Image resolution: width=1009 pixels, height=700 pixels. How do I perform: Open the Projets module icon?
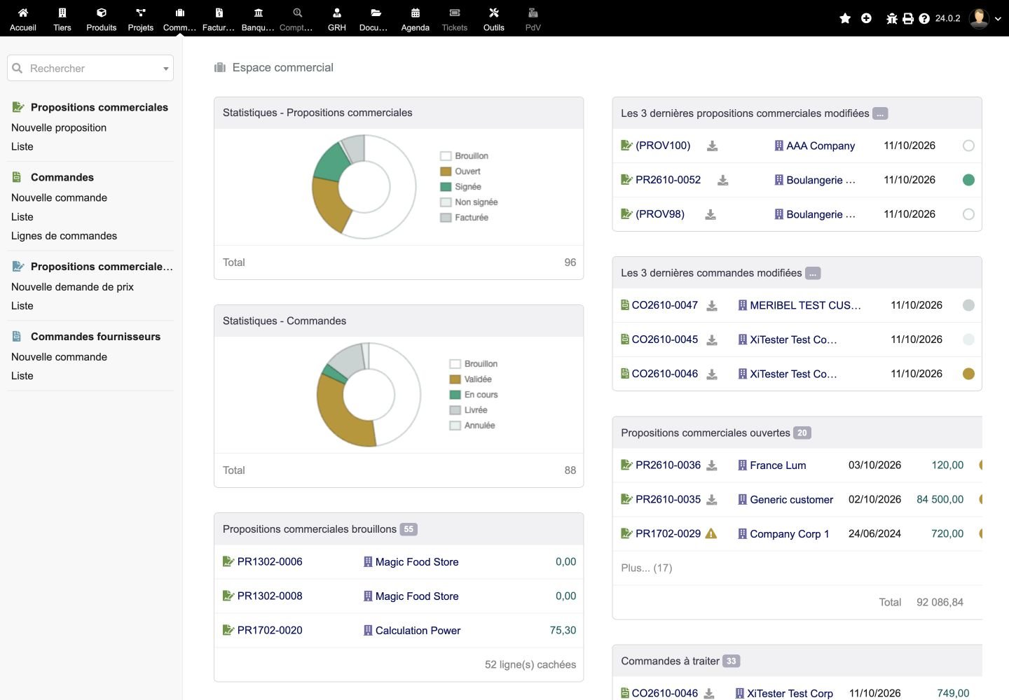tap(141, 13)
